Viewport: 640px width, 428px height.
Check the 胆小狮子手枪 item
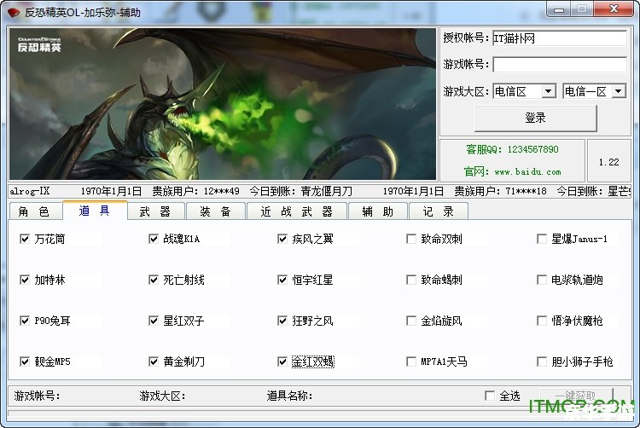pyautogui.click(x=542, y=361)
